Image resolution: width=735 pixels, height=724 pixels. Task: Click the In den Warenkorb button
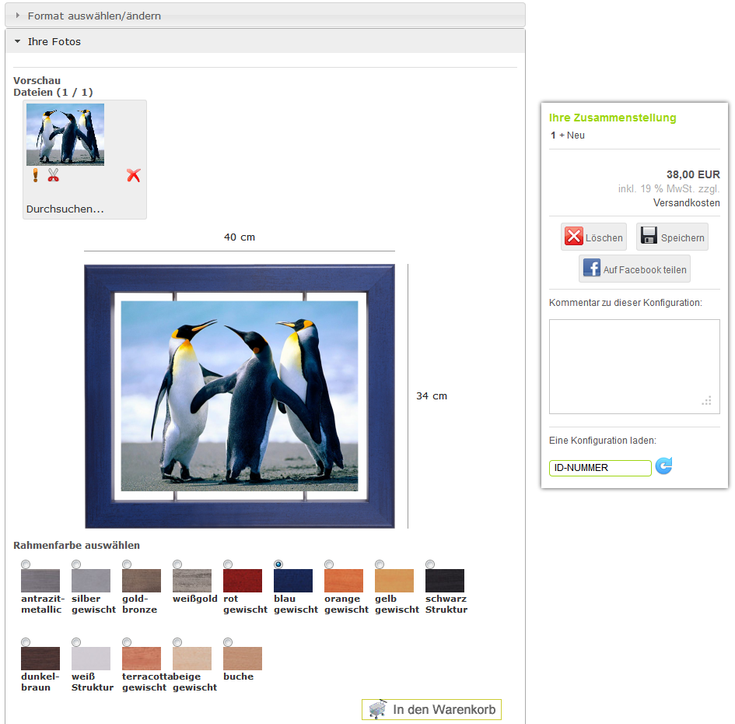point(431,709)
